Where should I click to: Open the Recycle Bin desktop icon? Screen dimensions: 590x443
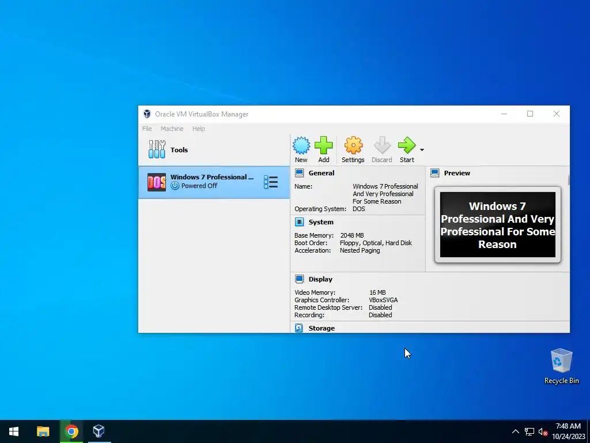point(561,366)
